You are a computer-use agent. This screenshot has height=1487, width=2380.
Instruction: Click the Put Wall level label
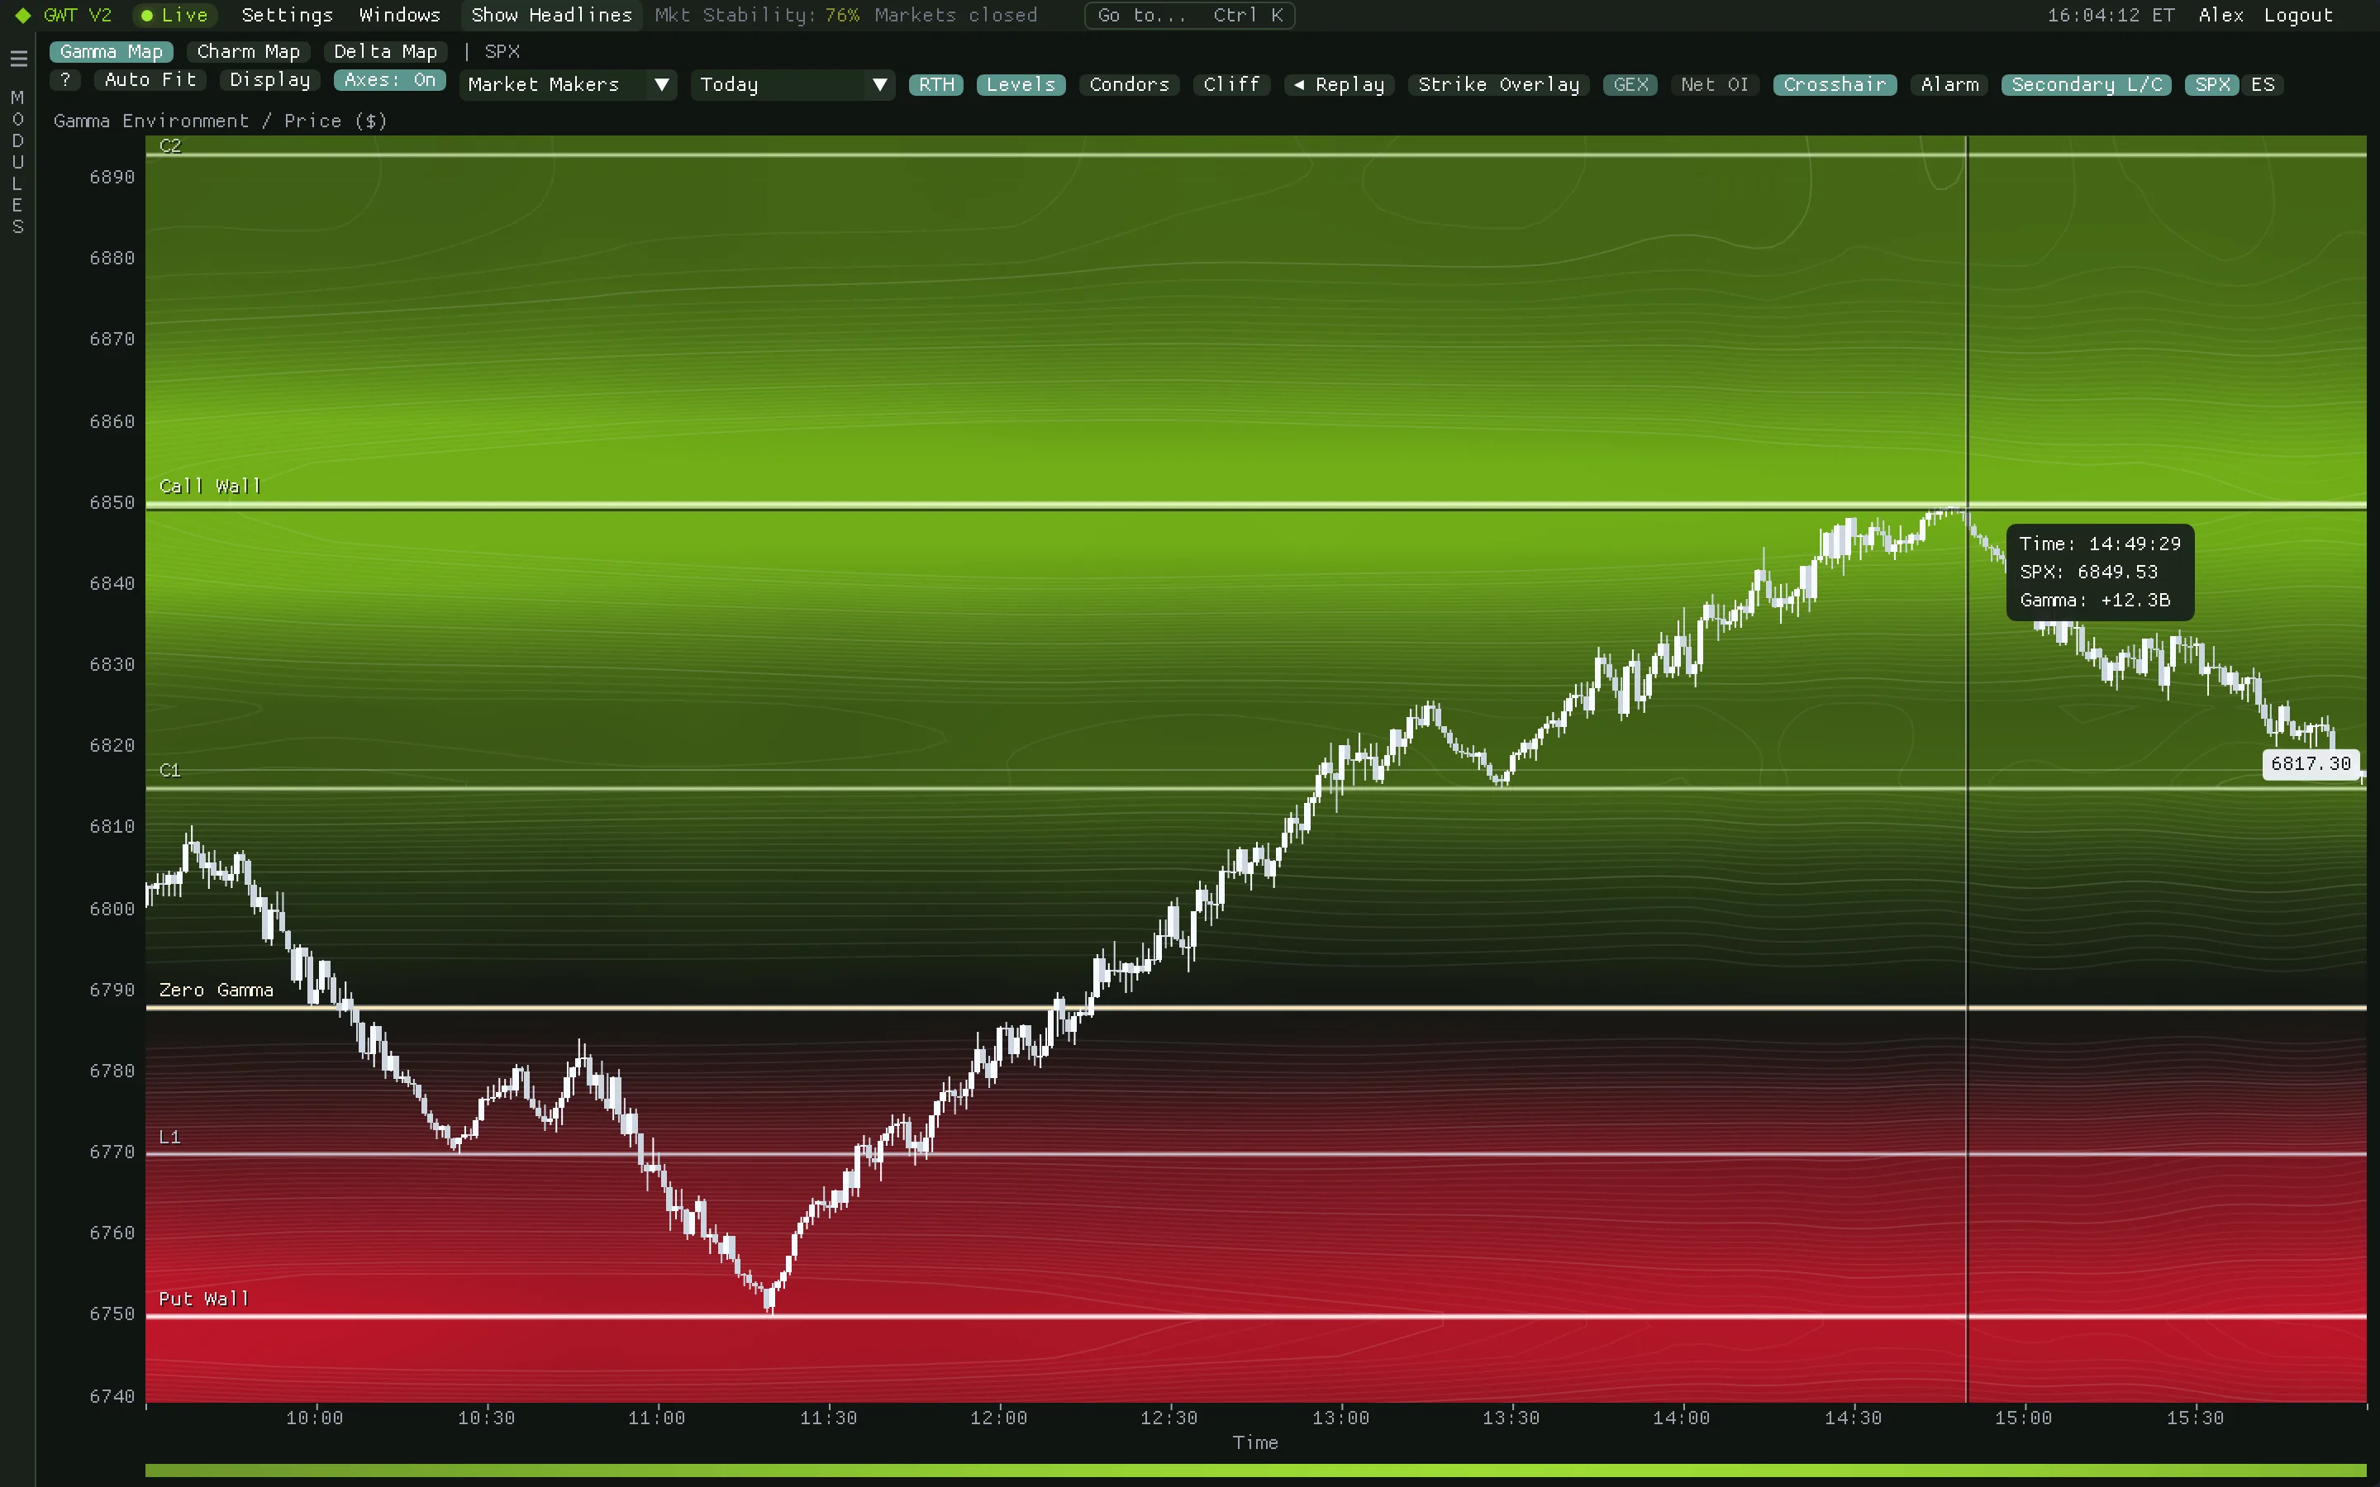203,1298
